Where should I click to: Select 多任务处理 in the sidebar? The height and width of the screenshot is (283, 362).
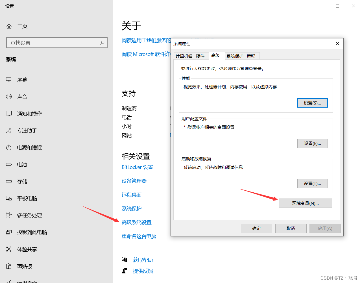tap(30, 215)
